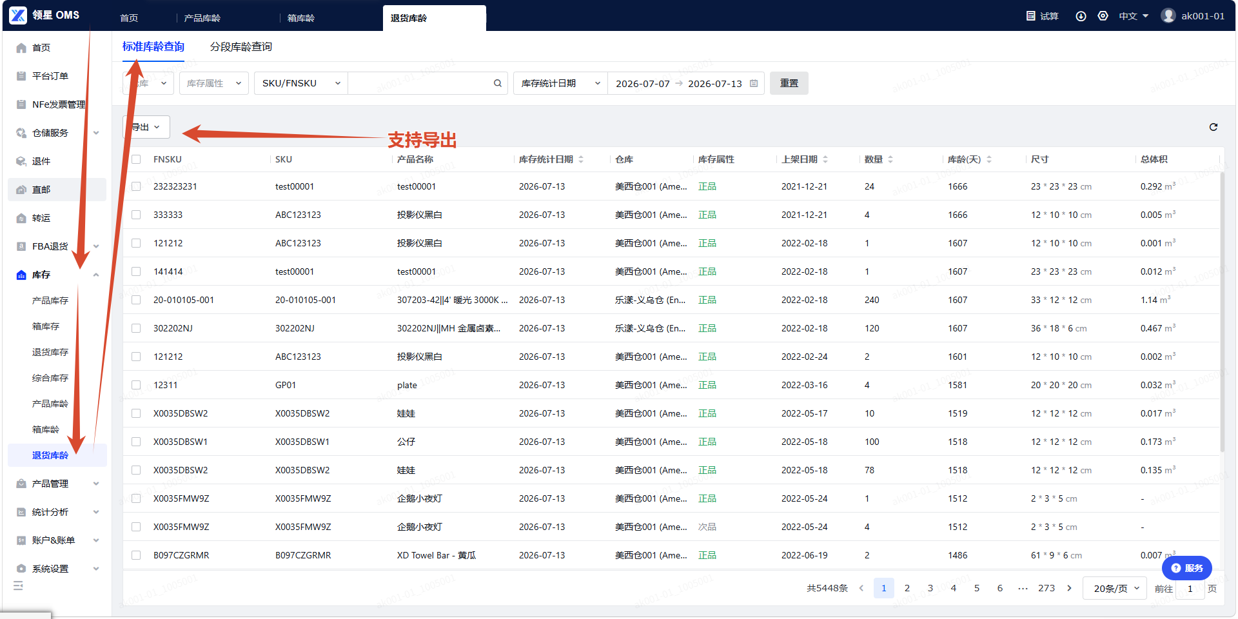Check the row with FNSKU 302202NJ
Screen dimensions: 1238x619
(136, 328)
